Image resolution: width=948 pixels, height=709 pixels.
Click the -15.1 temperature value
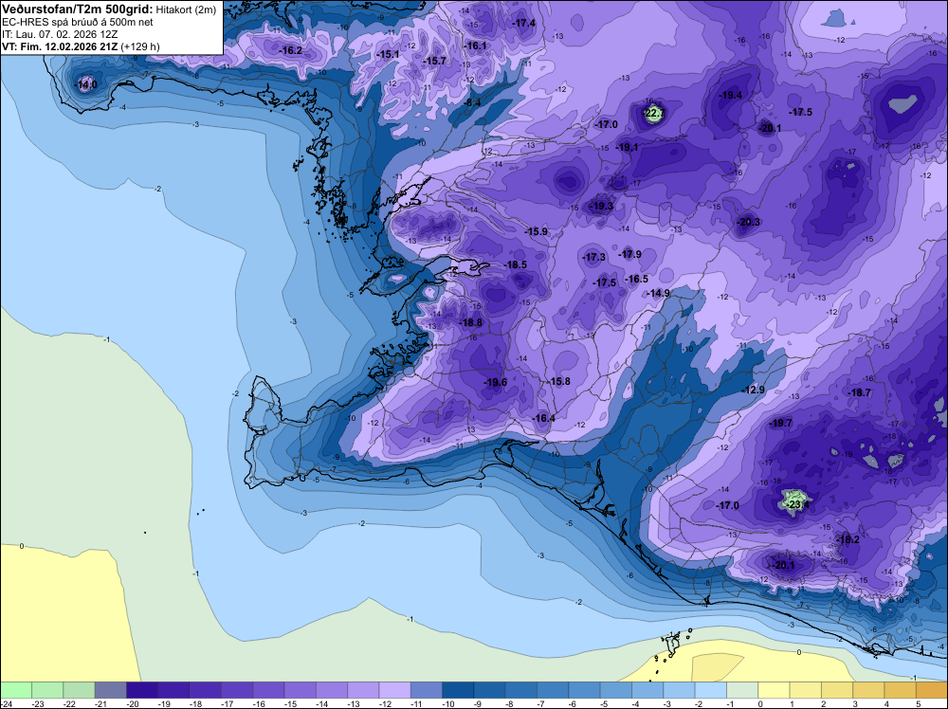click(388, 54)
